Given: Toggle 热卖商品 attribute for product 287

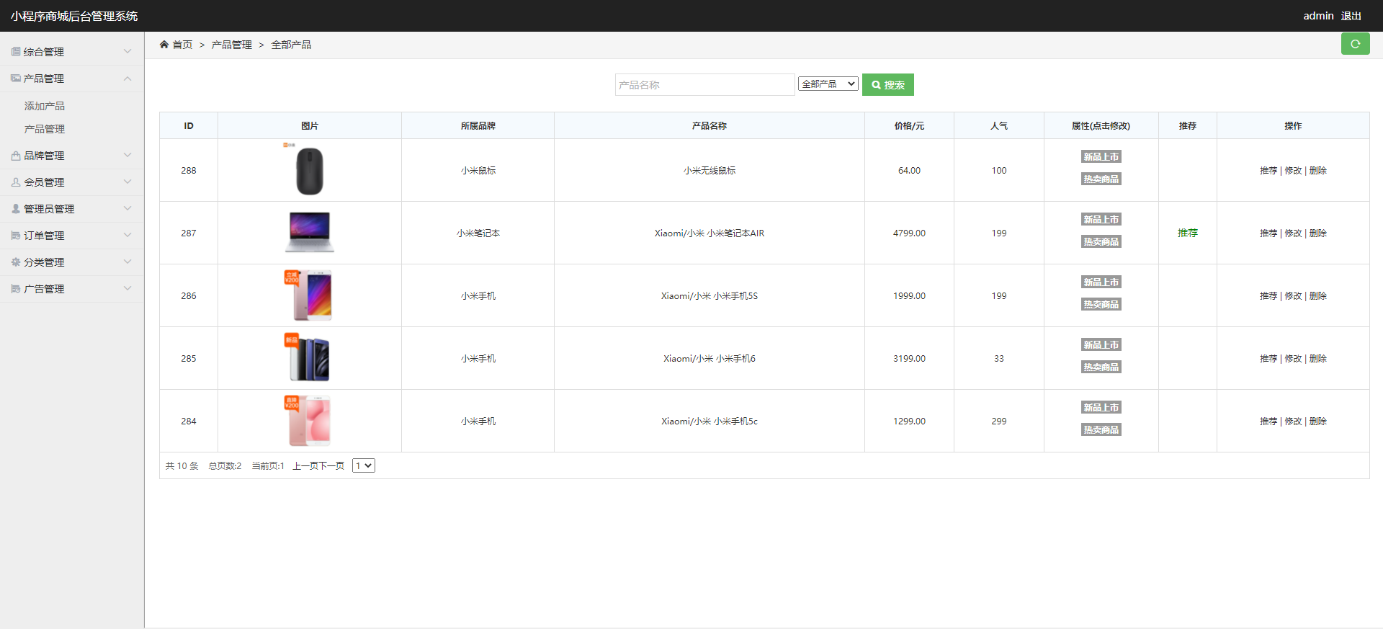Looking at the screenshot, I should click(x=1101, y=242).
